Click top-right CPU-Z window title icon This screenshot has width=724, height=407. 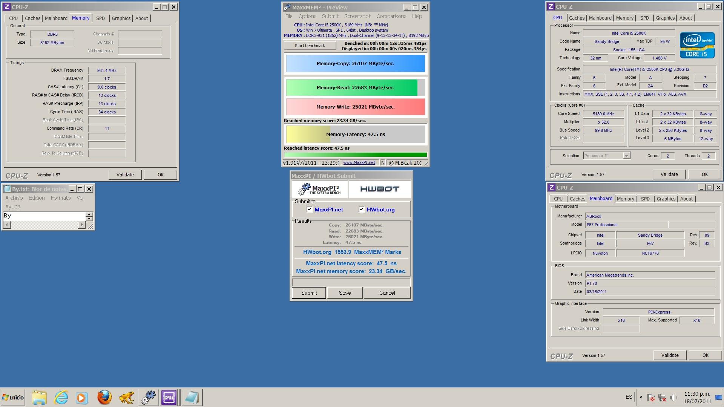click(x=551, y=6)
